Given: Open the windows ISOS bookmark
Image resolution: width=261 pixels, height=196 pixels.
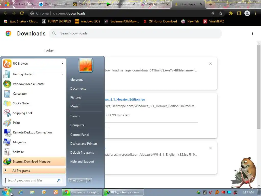Looking at the screenshot, I should pyautogui.click(x=88, y=21).
